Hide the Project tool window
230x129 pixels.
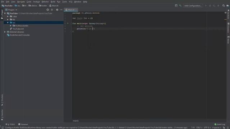(x=61, y=10)
